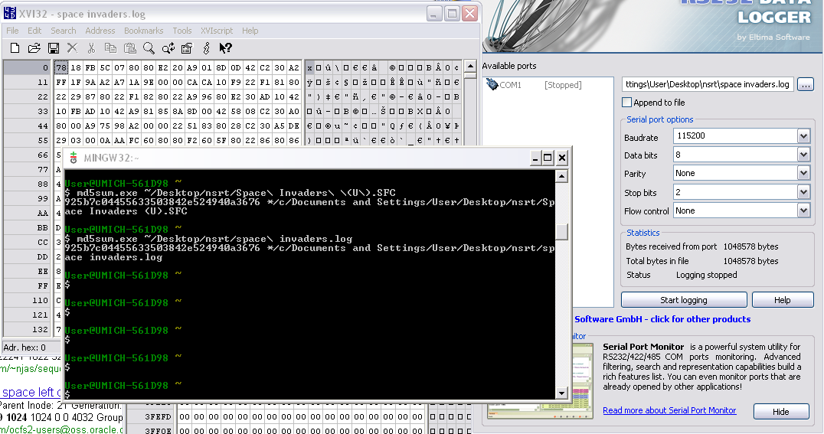This screenshot has height=434, width=824.
Task: Click the Open file folder icon in XVI32
Action: click(x=34, y=48)
